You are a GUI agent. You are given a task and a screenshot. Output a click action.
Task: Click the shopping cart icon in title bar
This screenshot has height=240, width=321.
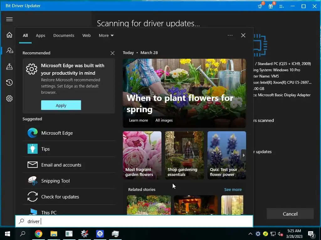coord(260,6)
